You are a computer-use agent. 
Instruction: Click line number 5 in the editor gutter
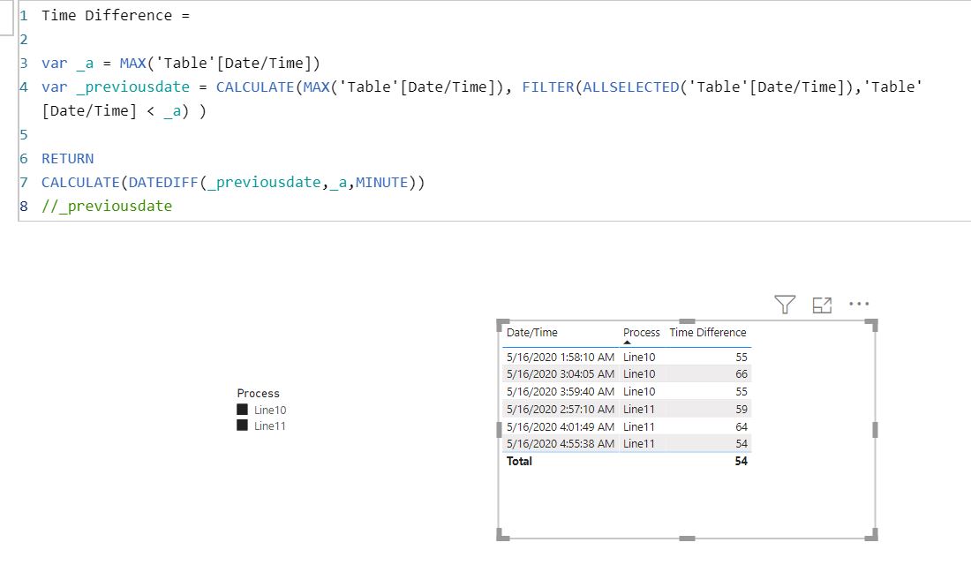[x=24, y=135]
